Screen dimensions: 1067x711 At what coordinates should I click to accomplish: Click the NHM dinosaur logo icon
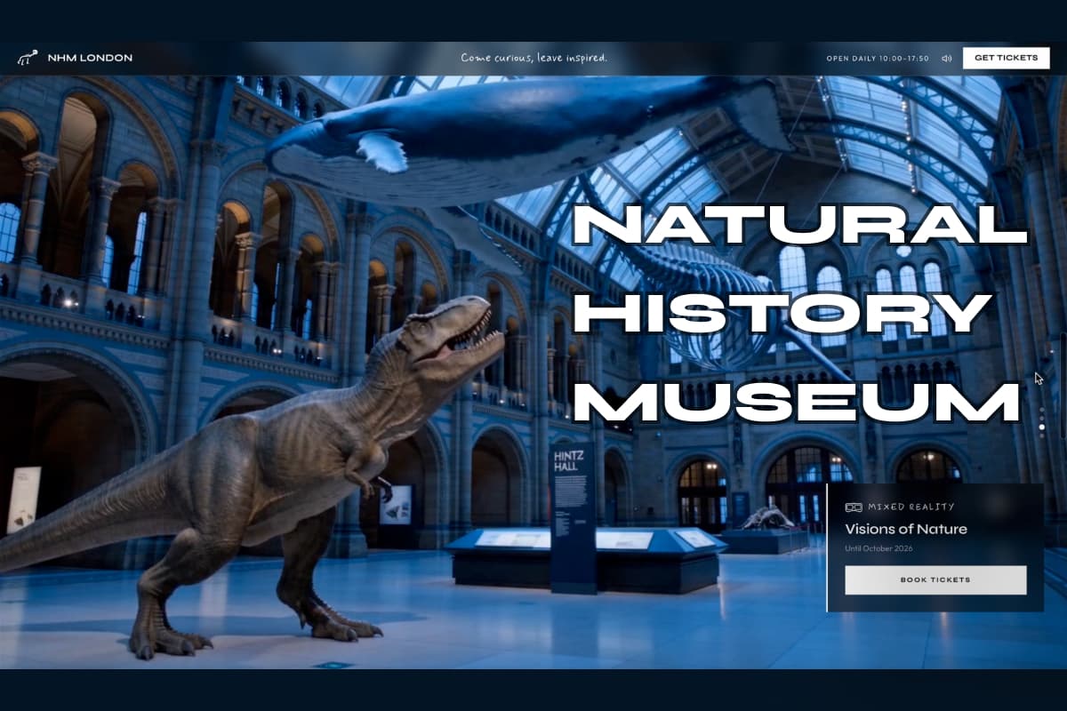[27, 58]
